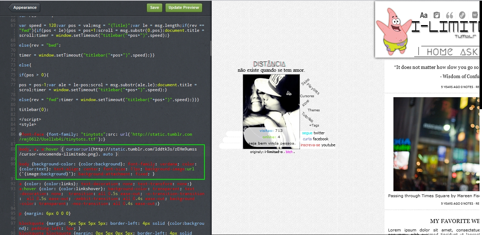Image resolution: width=482 pixels, height=235 pixels.
Task: Click the 'i-limitad-o' credit link
Action: pos(274,152)
